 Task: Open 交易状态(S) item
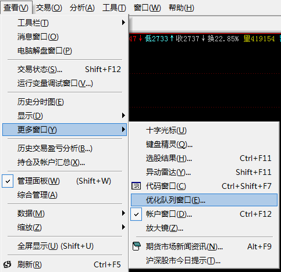click(x=65, y=69)
